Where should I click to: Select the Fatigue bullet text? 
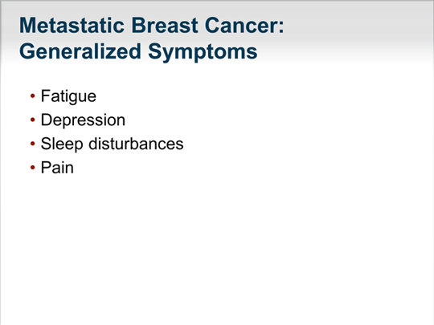click(68, 96)
